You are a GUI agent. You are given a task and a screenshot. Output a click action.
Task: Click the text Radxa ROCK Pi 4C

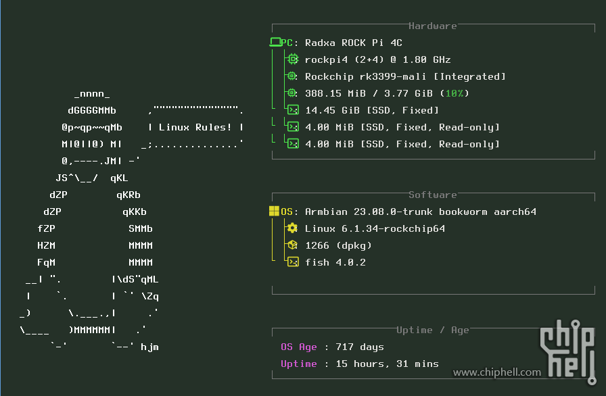[353, 43]
